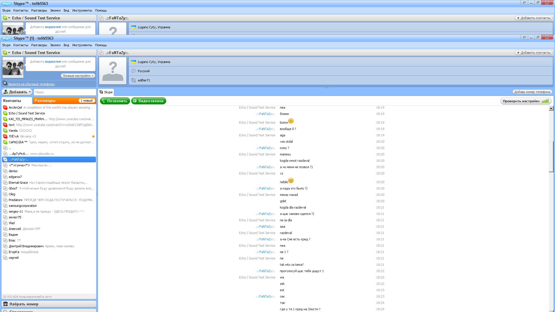The height and width of the screenshot is (312, 555).
Task: Select contact Влас in list
Action: (x=49, y=240)
